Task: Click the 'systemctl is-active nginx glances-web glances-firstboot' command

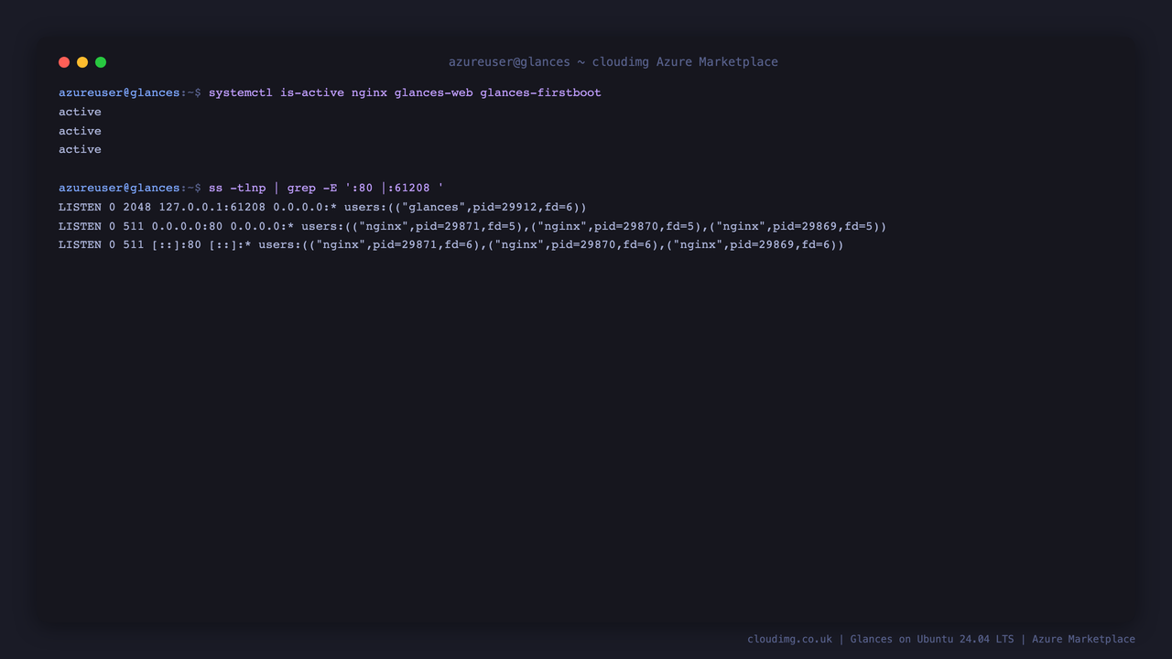Action: coord(405,92)
